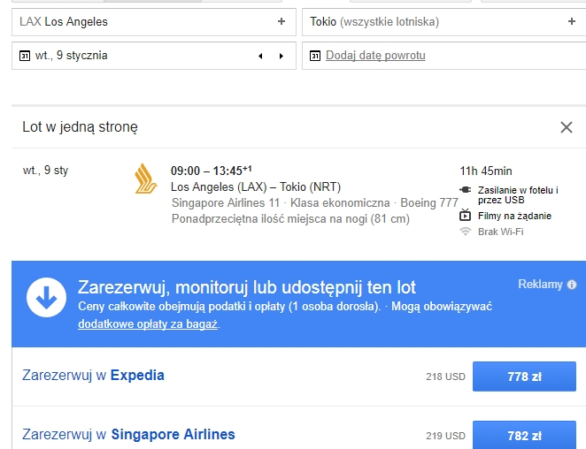Open dodatkowe opłaty za bagaż link
Screen dimensions: 586x449
(148, 323)
